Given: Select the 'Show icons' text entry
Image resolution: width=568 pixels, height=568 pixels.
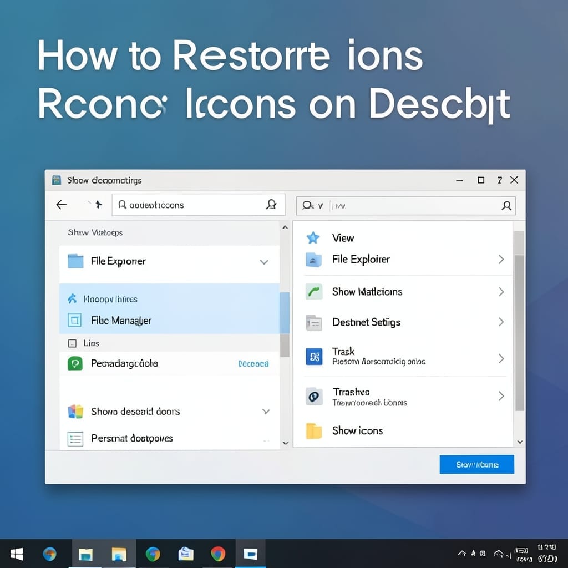Looking at the screenshot, I should (x=357, y=430).
